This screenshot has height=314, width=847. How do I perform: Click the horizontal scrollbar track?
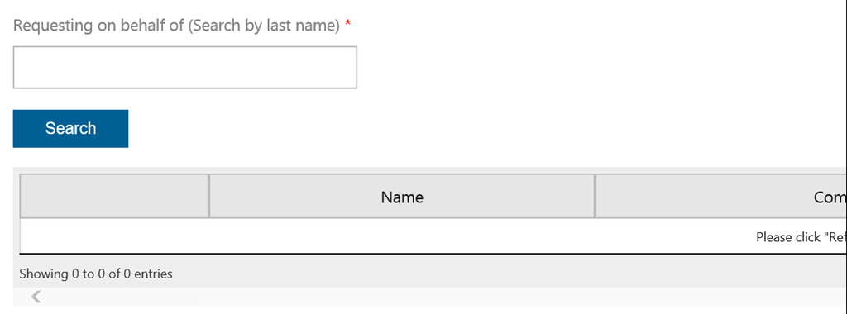tap(432, 296)
